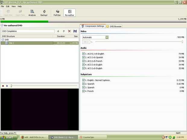Open the Help menu
187x140 pixels.
click(20, 6)
